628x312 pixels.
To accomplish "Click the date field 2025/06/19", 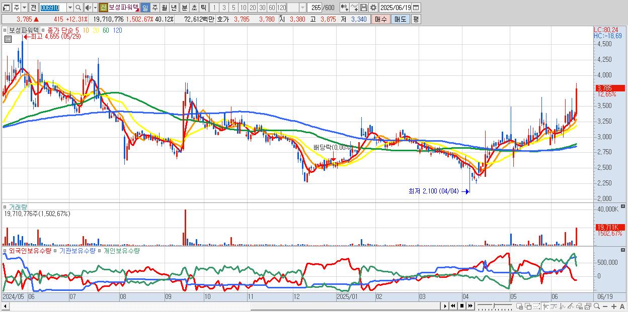I will (x=396, y=8).
